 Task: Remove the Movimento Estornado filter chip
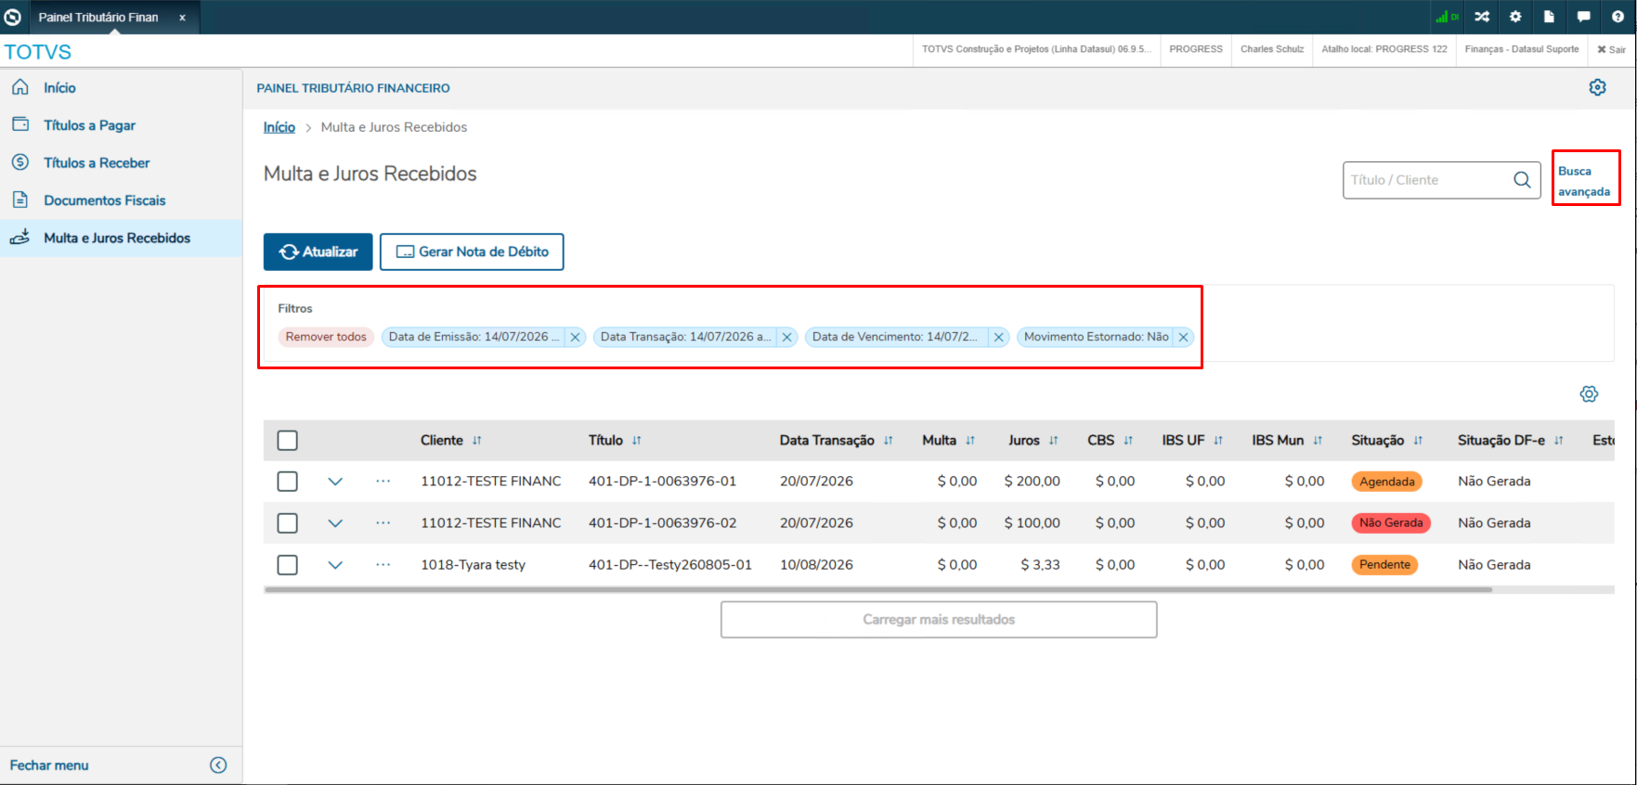(1183, 338)
